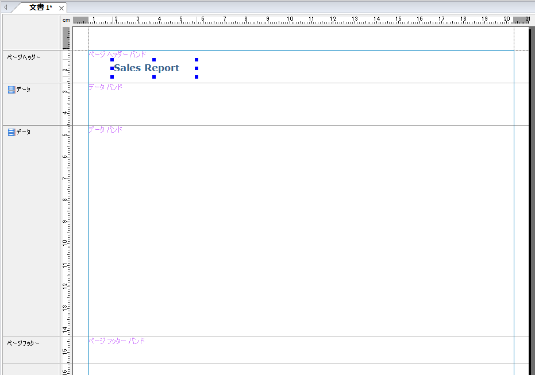Image resolution: width=535 pixels, height=375 pixels.
Task: Click the tab scroll-left arrow
Action: pos(6,7)
